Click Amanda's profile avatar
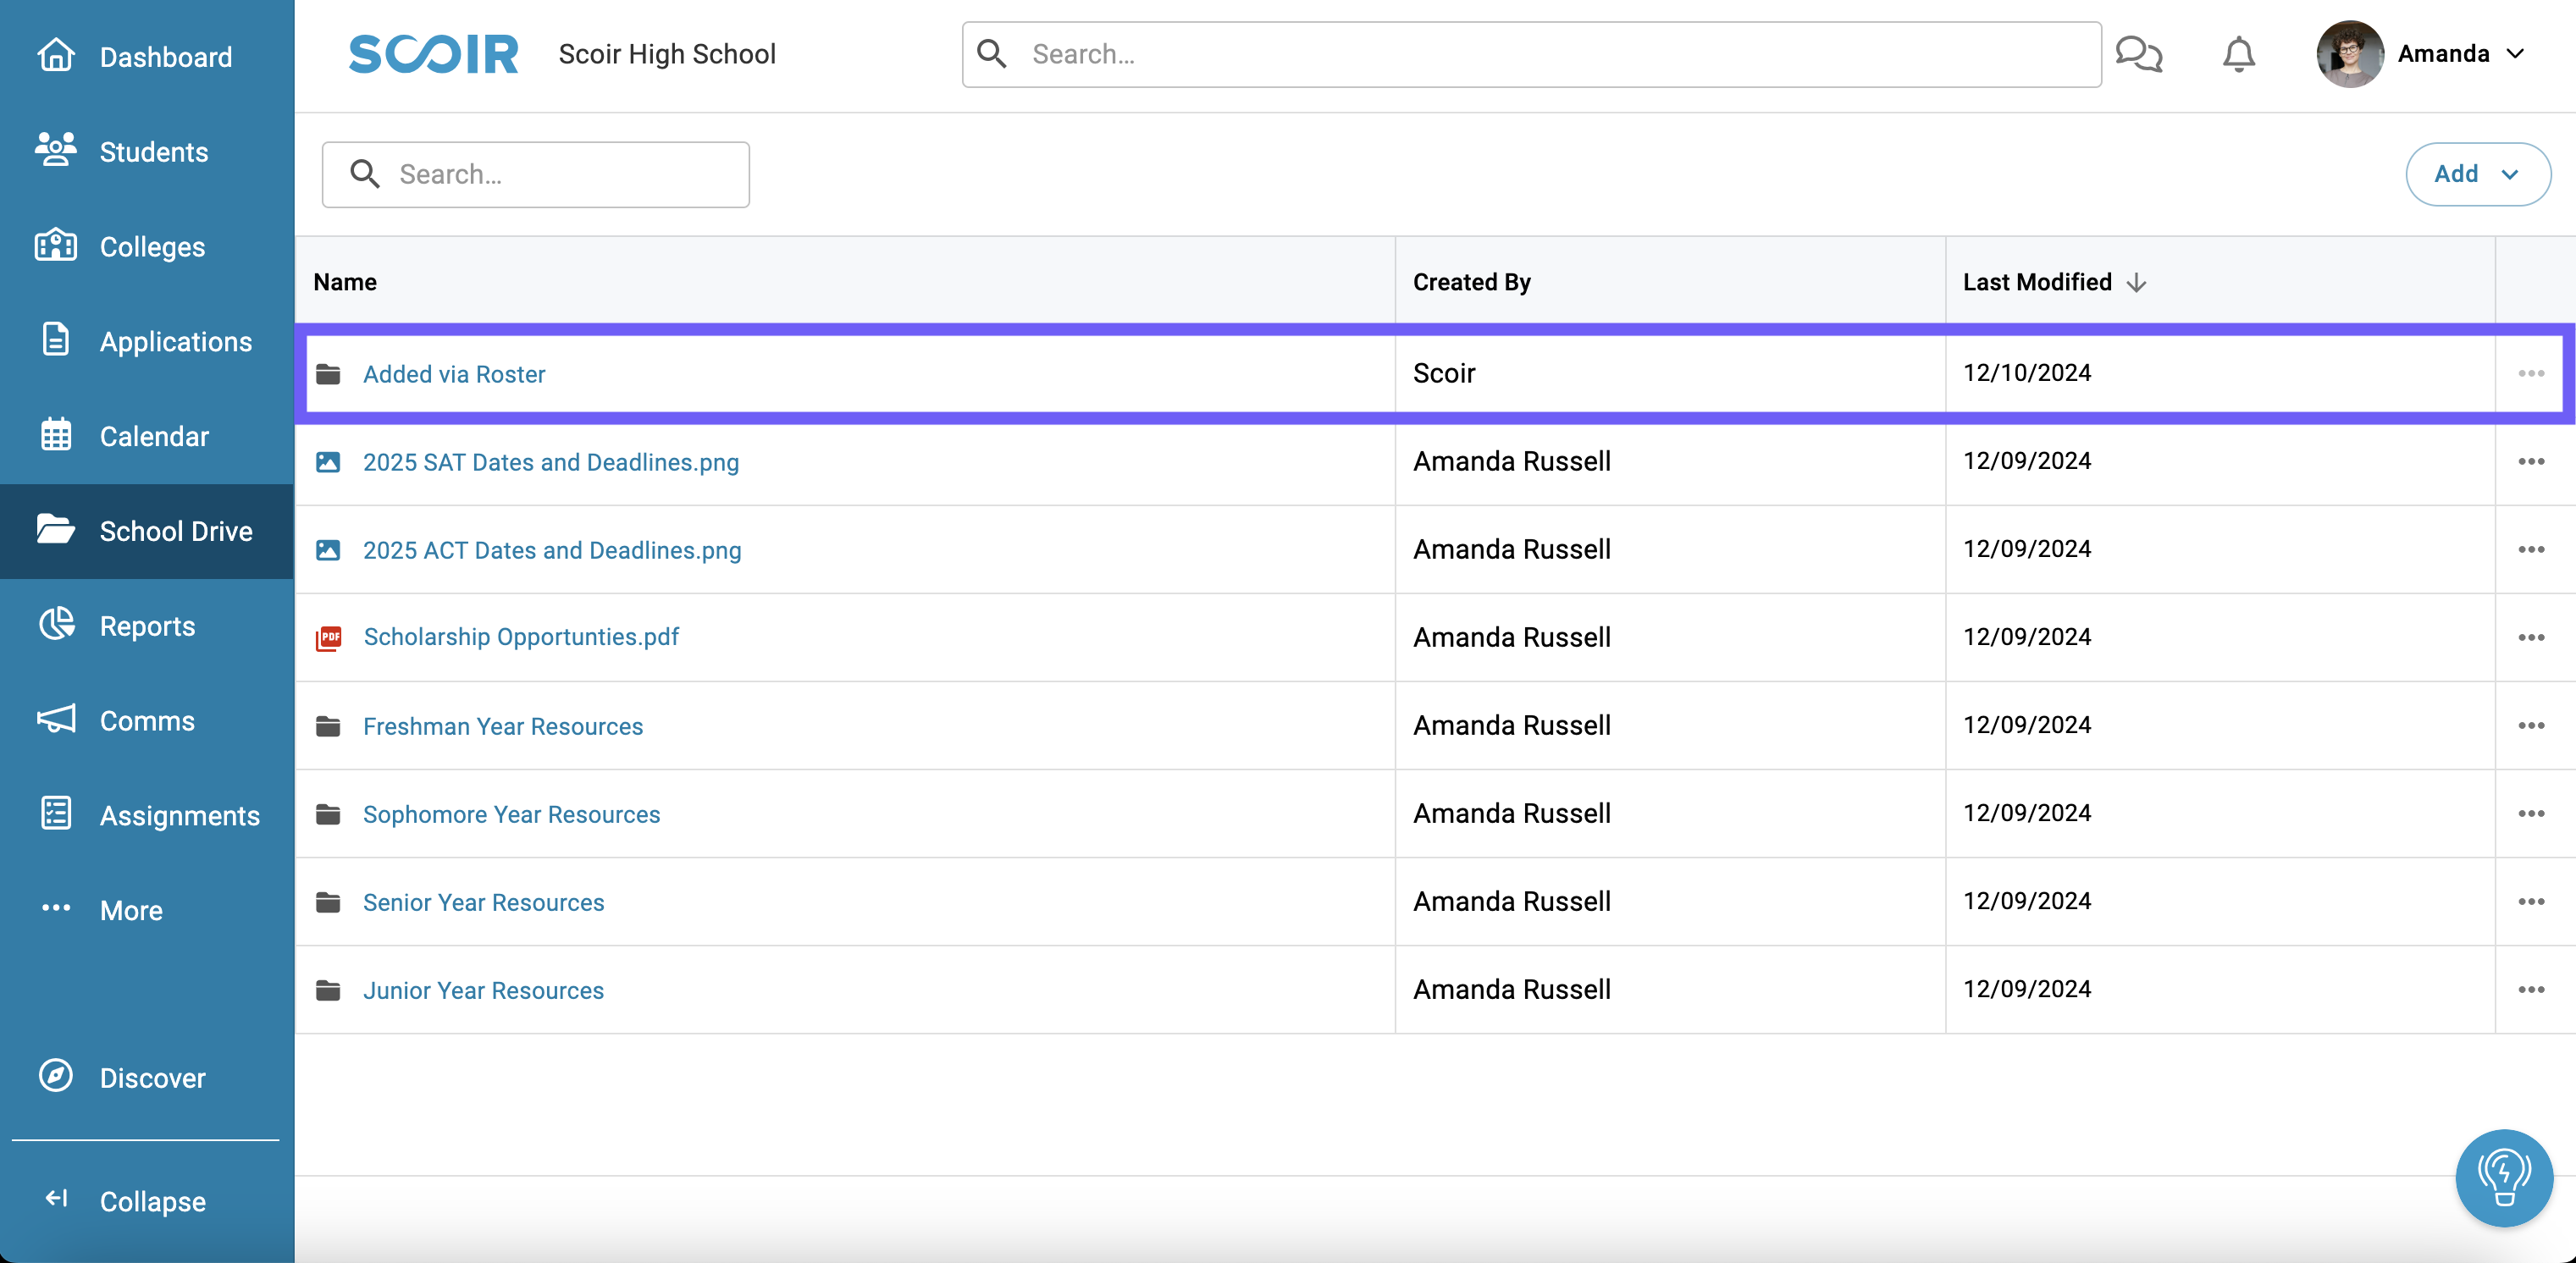Image resolution: width=2576 pixels, height=1263 pixels. coord(2350,54)
